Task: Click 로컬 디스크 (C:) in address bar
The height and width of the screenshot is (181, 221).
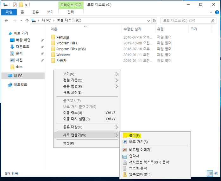Action: pos(69,21)
